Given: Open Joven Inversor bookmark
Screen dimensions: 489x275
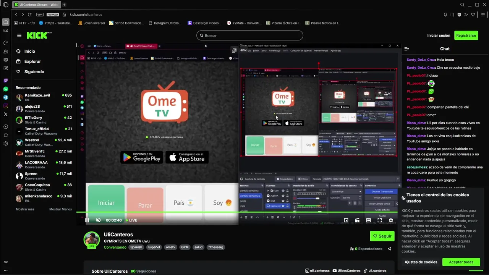Looking at the screenshot, I should [91, 23].
